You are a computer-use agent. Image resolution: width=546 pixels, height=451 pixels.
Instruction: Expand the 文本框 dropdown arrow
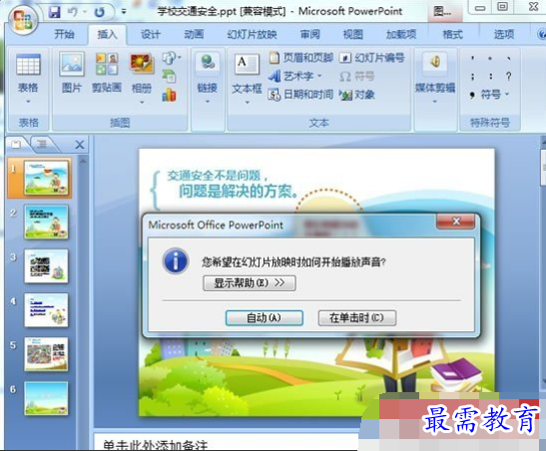click(x=248, y=103)
